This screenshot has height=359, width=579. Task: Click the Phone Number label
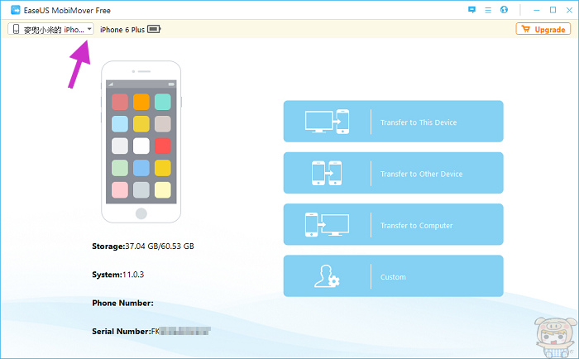[x=122, y=304]
